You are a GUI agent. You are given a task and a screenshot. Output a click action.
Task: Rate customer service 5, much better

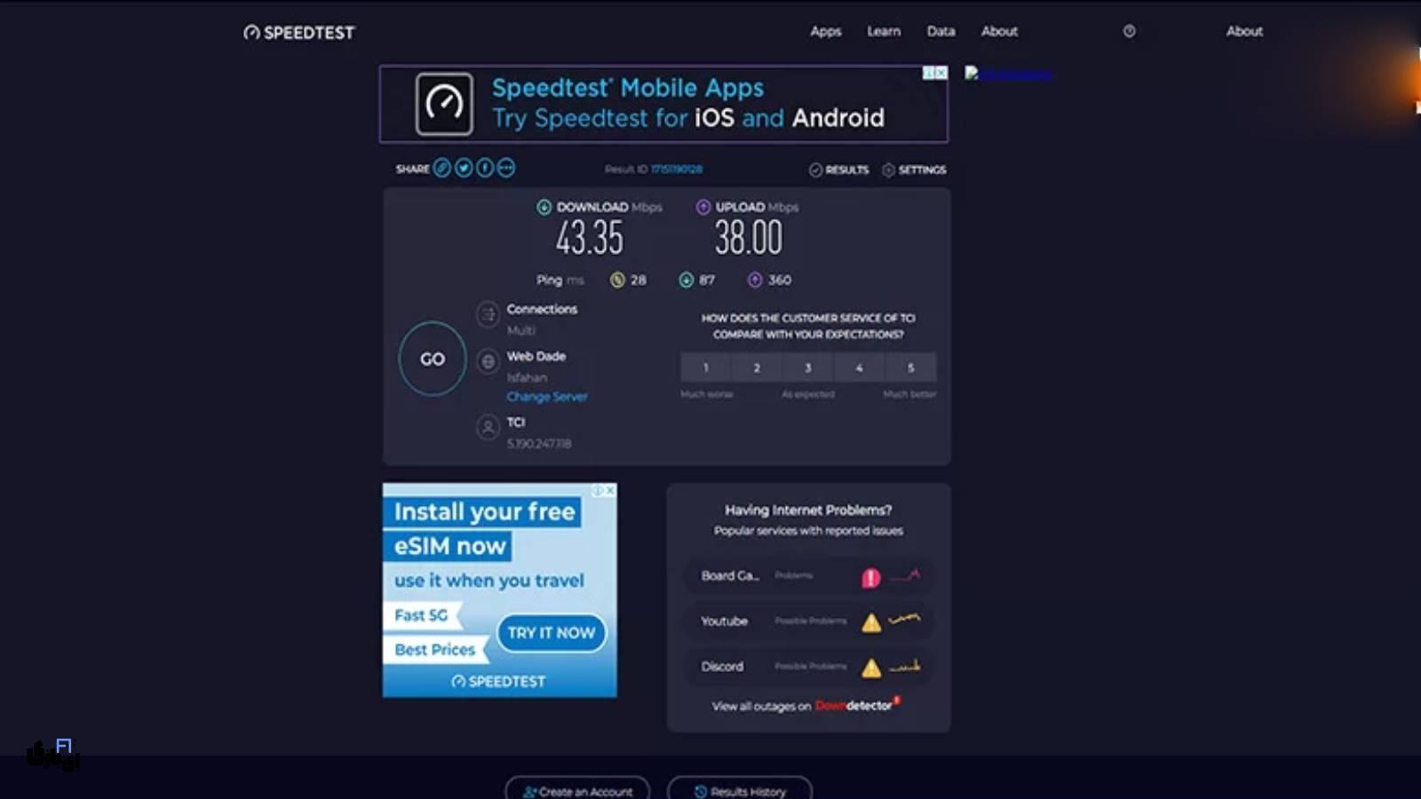pos(910,368)
